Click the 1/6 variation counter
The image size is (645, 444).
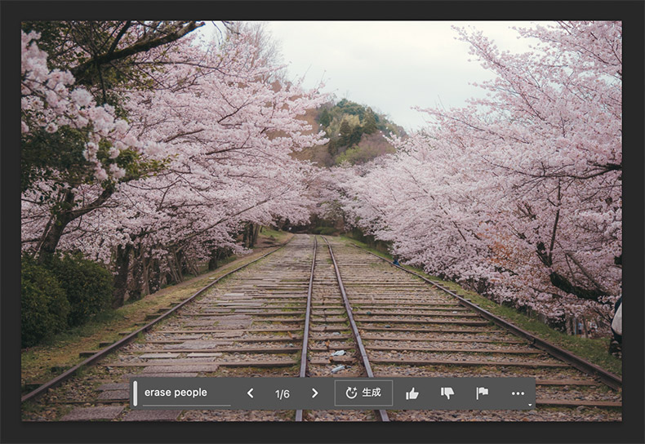[x=282, y=393]
